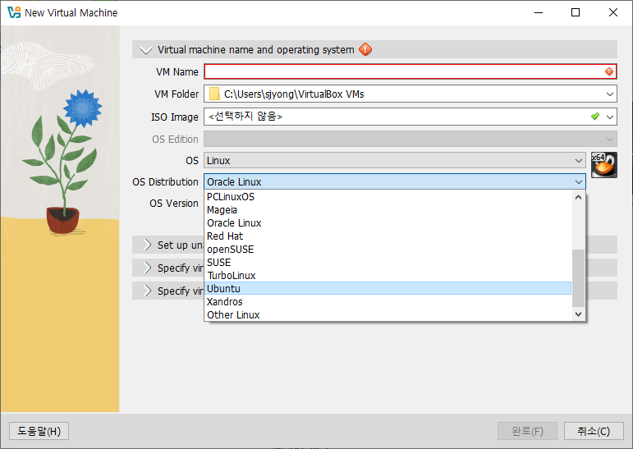The width and height of the screenshot is (633, 449).
Task: Select Xandros distribution
Action: pos(388,301)
